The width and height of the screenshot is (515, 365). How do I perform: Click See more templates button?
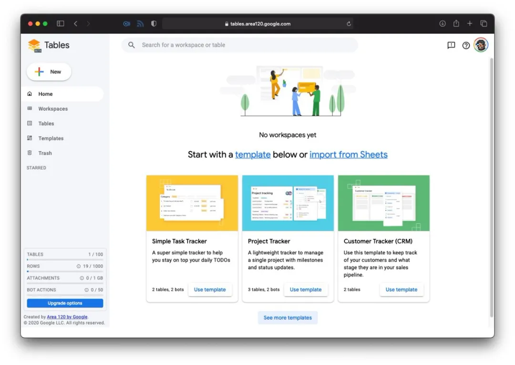[288, 318]
